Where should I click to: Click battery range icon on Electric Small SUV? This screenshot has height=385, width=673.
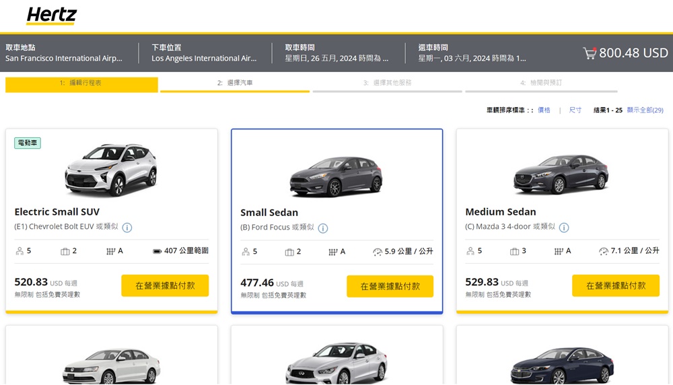(157, 251)
